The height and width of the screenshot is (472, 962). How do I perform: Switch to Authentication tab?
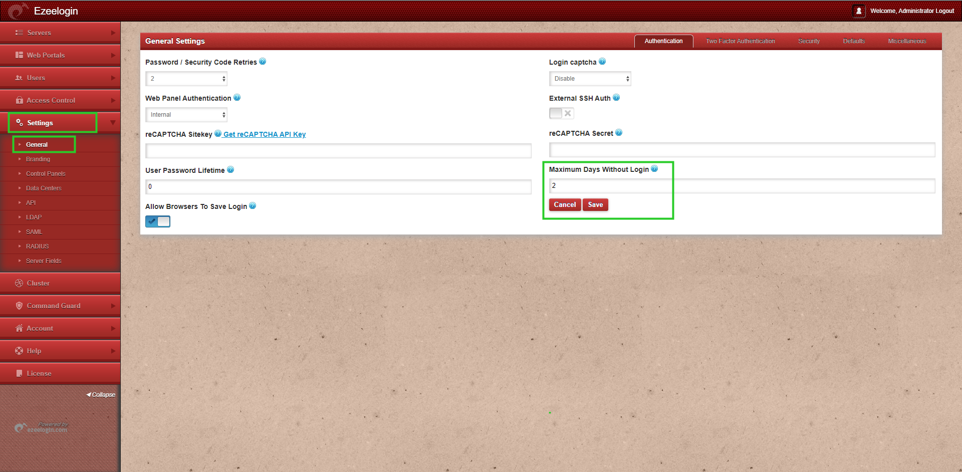tap(663, 41)
